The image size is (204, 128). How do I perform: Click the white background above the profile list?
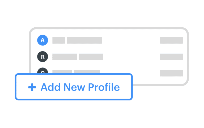[106, 13]
